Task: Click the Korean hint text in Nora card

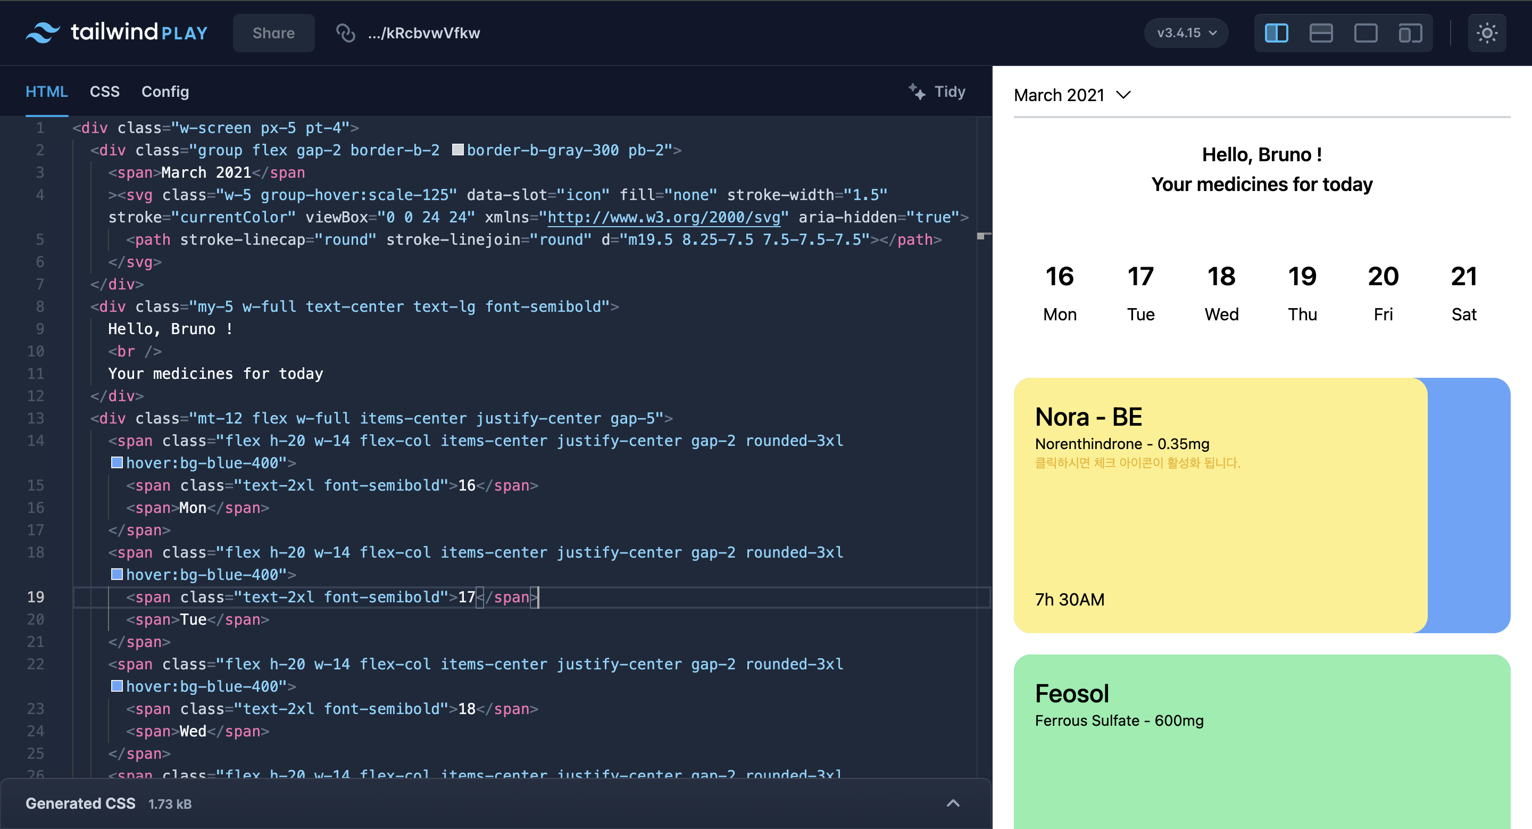Action: [1138, 463]
